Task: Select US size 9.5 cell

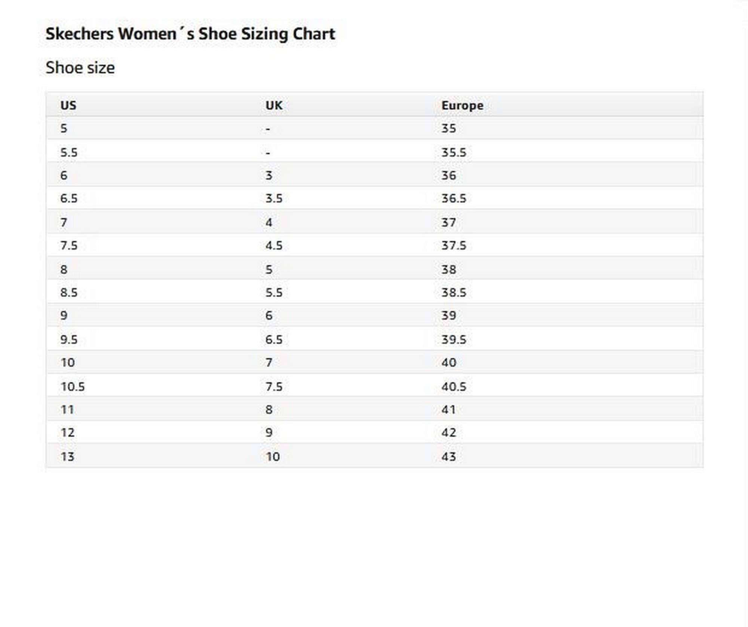Action: click(x=69, y=340)
